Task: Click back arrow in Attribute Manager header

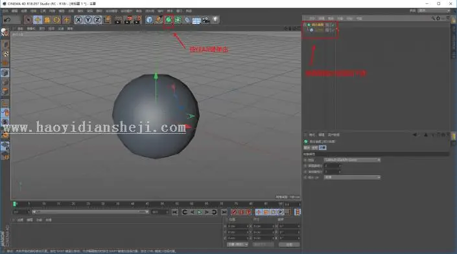Action: click(415, 135)
